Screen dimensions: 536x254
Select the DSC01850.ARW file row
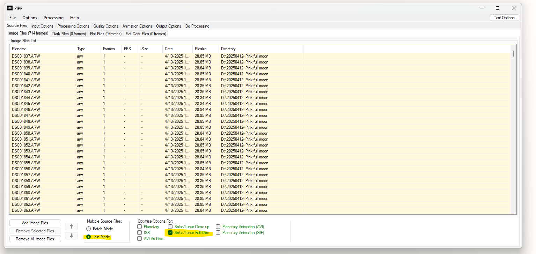point(26,133)
